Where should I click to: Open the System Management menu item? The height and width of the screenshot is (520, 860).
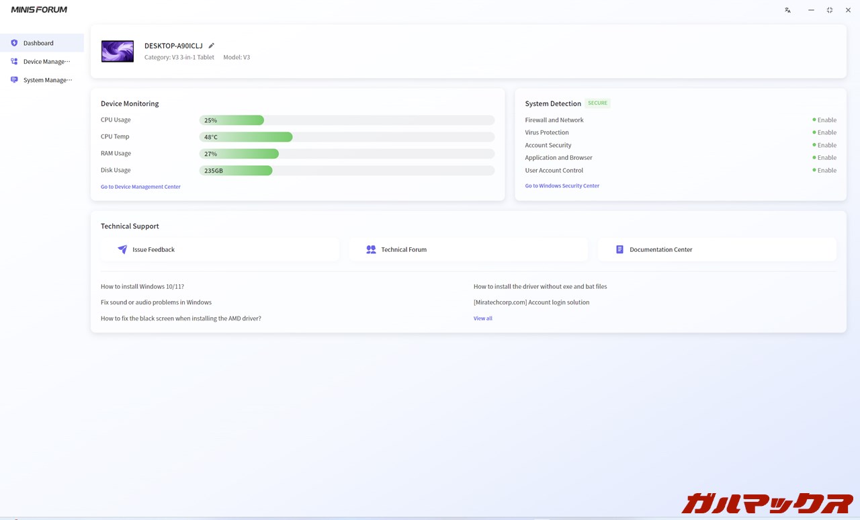pyautogui.click(x=47, y=80)
